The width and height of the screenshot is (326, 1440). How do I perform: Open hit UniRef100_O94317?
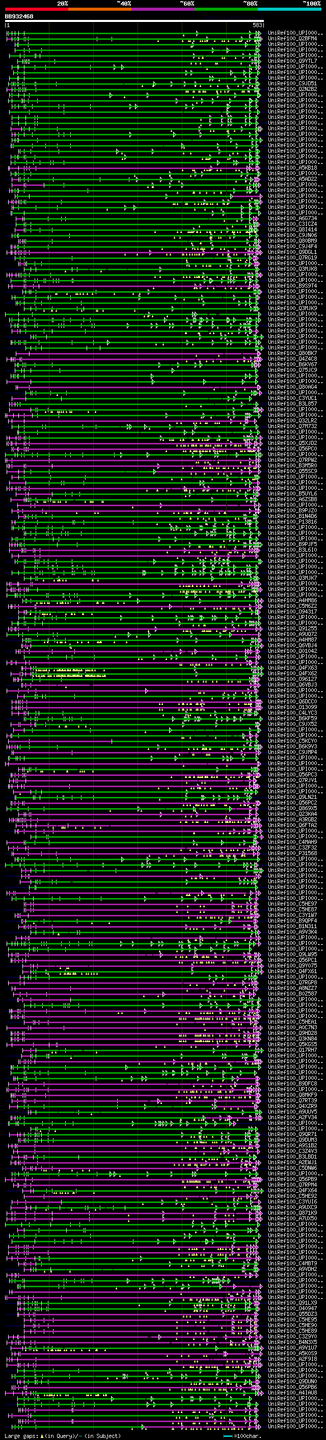(292, 611)
